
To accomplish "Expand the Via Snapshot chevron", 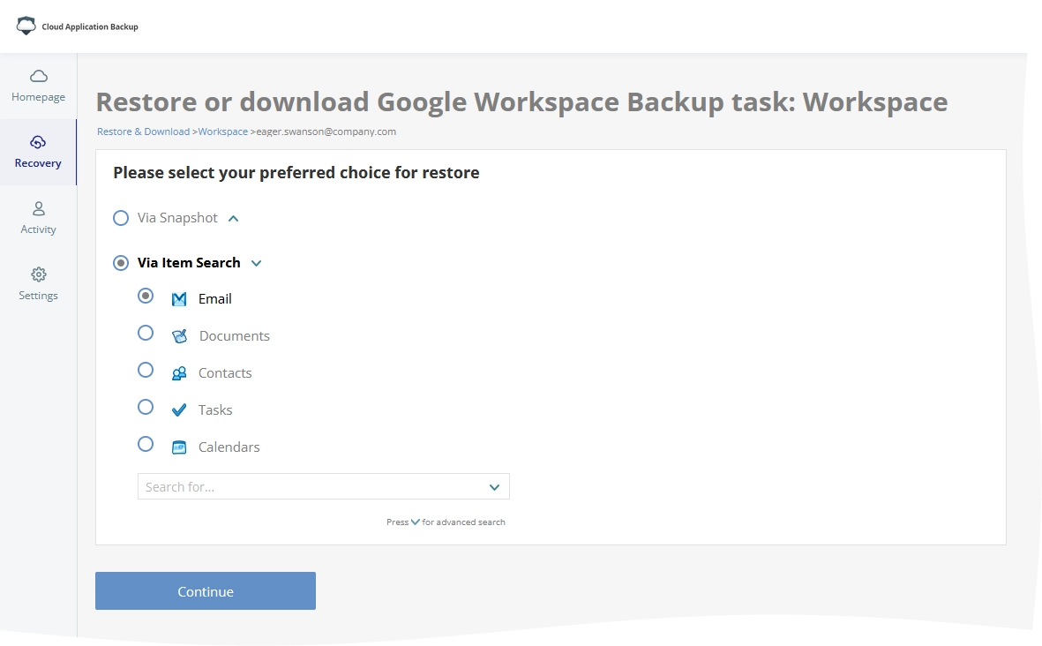I will [x=233, y=218].
